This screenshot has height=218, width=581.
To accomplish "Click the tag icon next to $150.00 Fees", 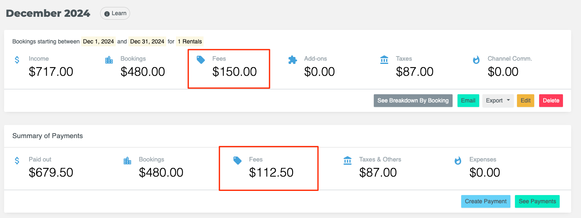I will coord(201,60).
